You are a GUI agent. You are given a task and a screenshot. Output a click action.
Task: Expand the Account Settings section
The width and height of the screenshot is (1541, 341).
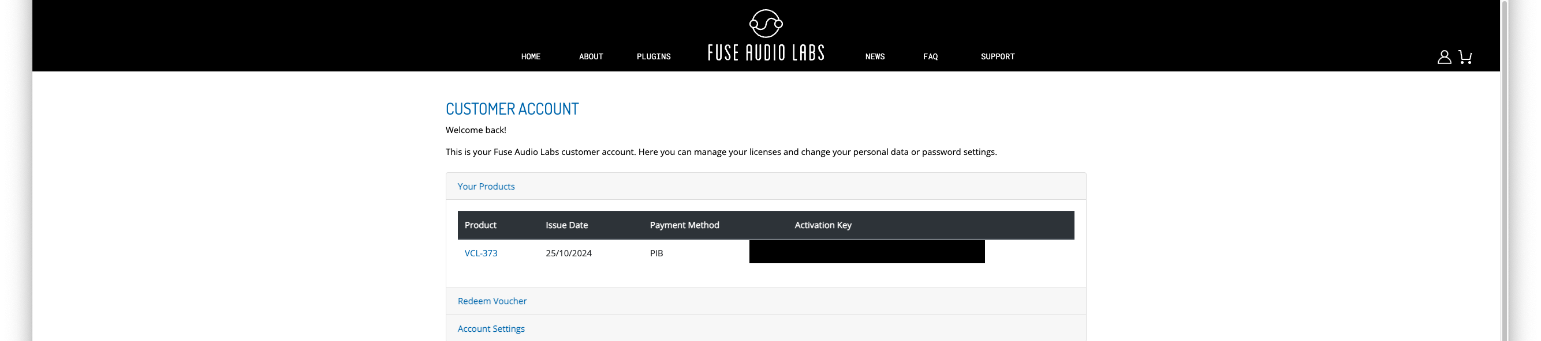coord(491,329)
